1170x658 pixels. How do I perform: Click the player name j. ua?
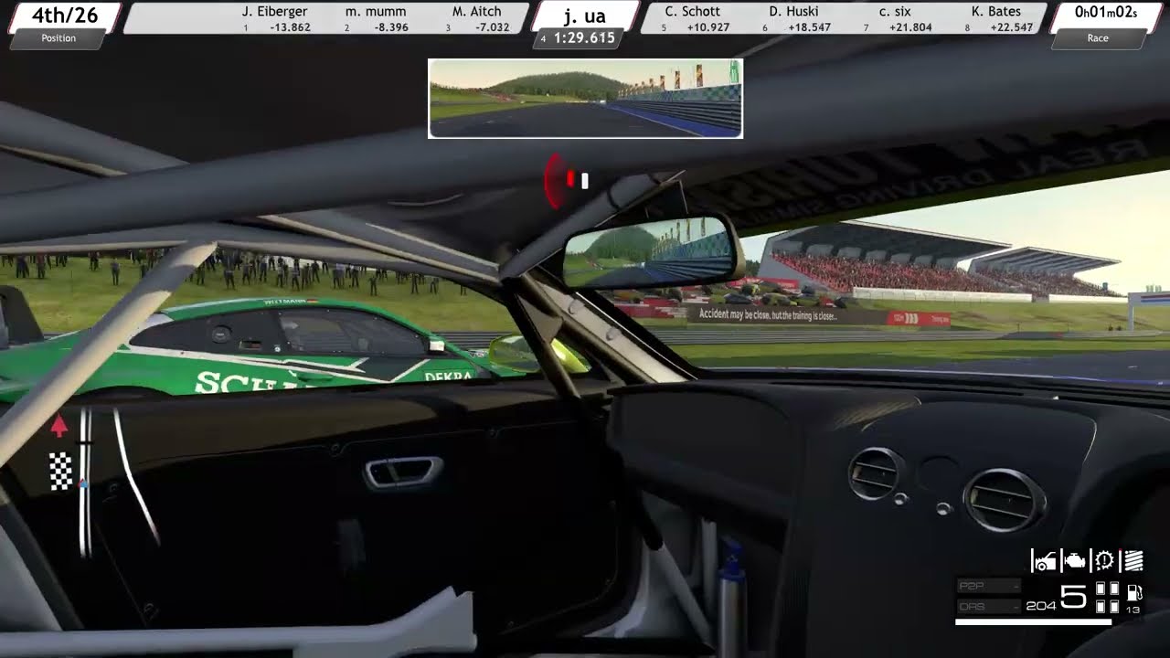coord(585,16)
